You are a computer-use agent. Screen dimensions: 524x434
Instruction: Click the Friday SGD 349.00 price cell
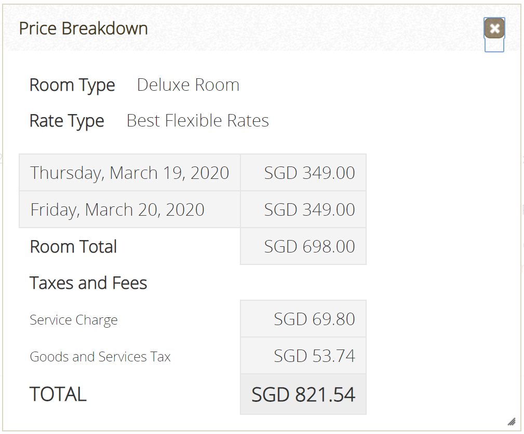tap(303, 209)
